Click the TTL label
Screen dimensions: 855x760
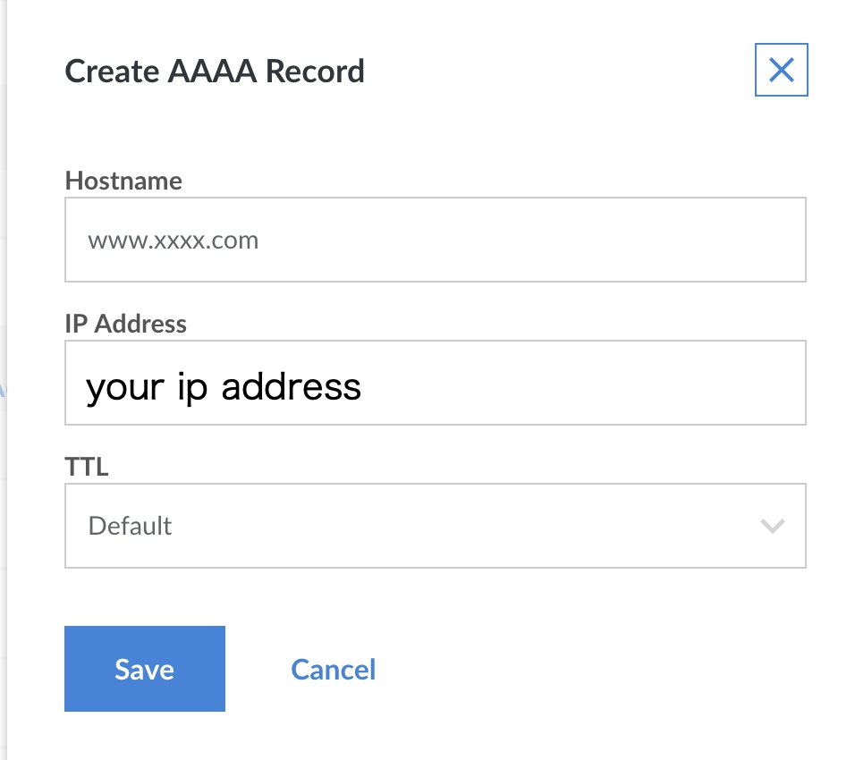pos(86,466)
